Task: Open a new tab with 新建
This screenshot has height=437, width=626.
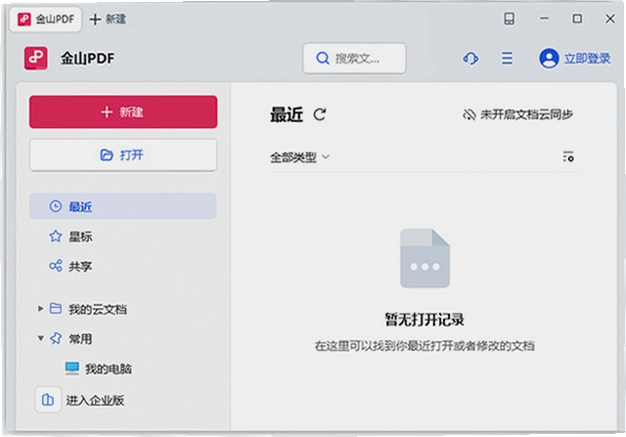Action: [108, 19]
